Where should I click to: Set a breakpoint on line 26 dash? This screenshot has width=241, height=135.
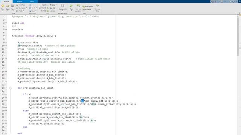pos(6,97)
